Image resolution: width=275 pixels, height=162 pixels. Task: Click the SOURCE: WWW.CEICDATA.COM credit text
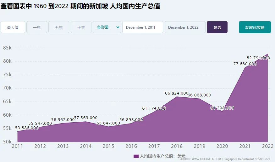click(200, 159)
